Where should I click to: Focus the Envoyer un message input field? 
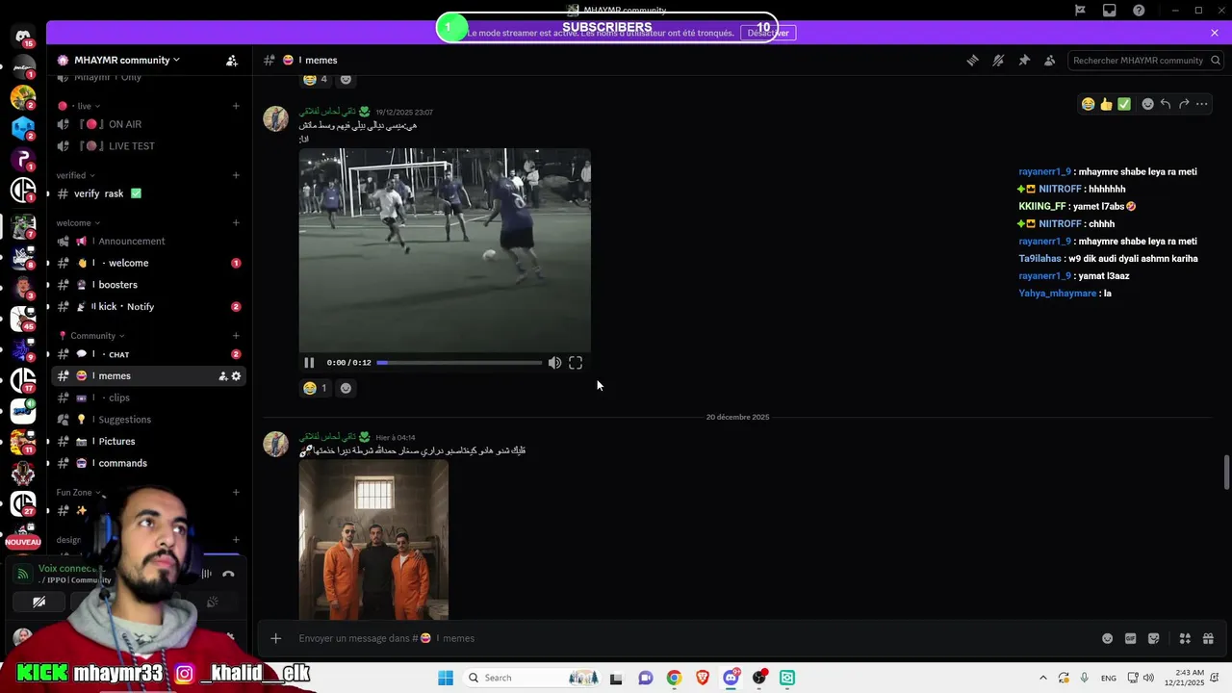693,638
